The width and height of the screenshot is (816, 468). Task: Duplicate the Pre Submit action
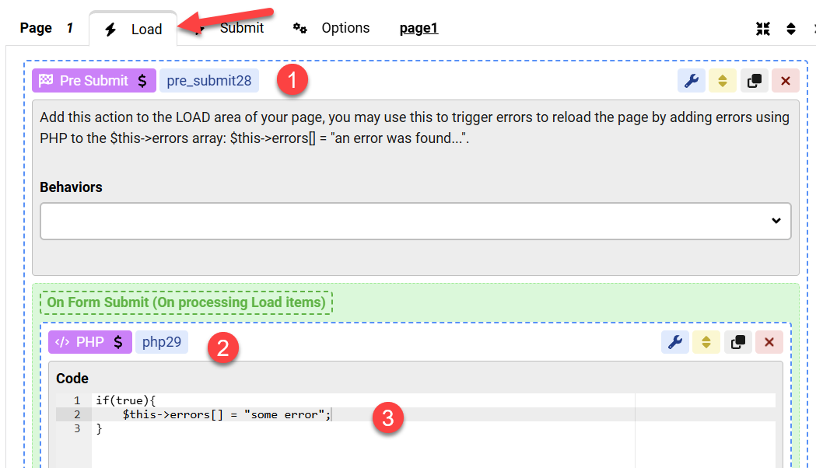(x=753, y=80)
